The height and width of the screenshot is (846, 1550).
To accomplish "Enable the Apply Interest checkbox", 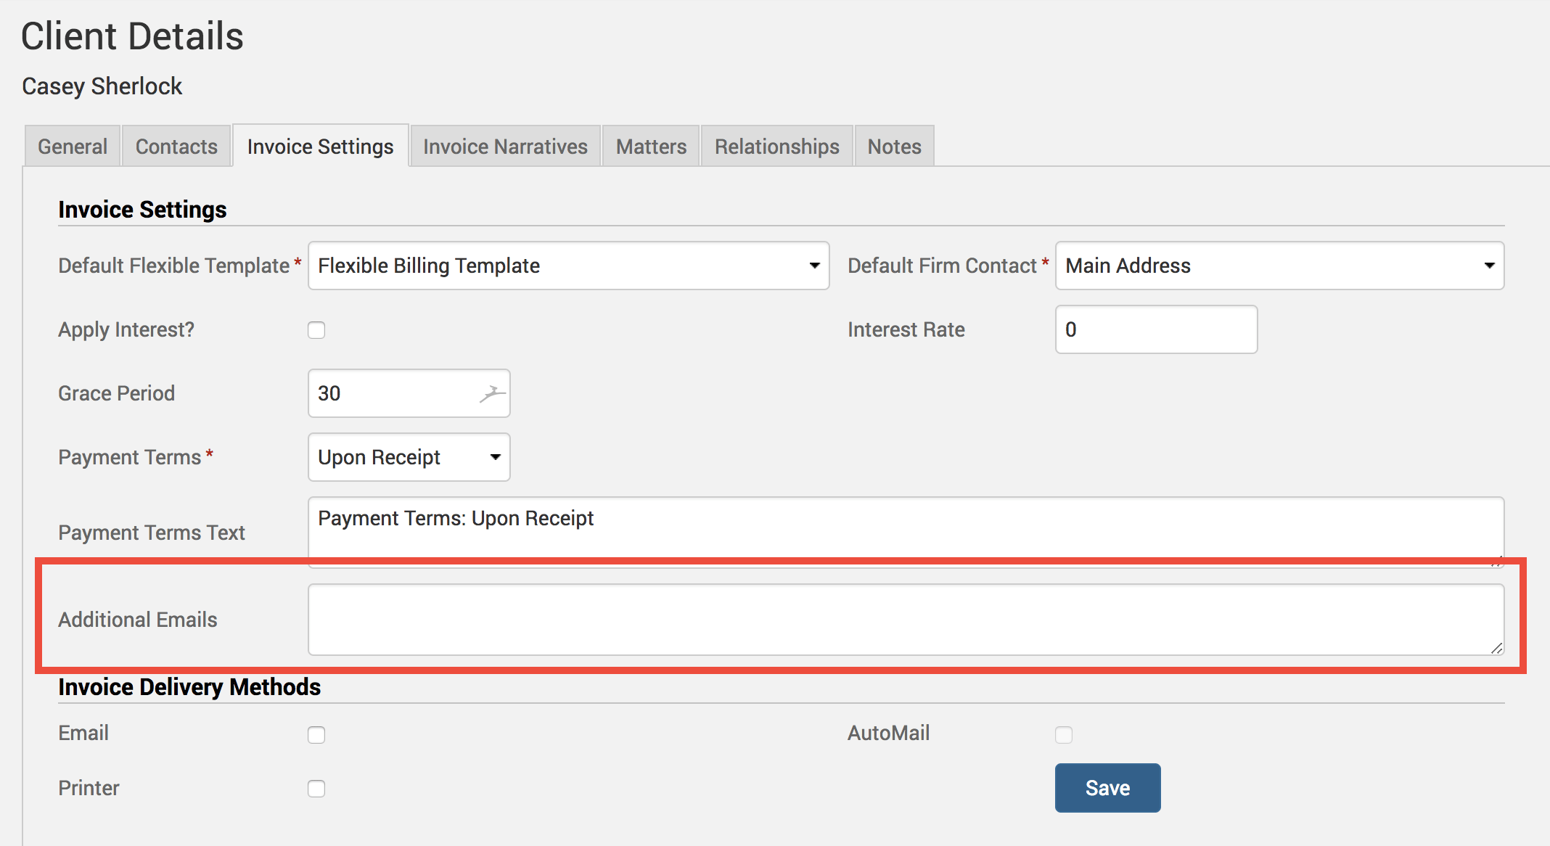I will point(316,330).
